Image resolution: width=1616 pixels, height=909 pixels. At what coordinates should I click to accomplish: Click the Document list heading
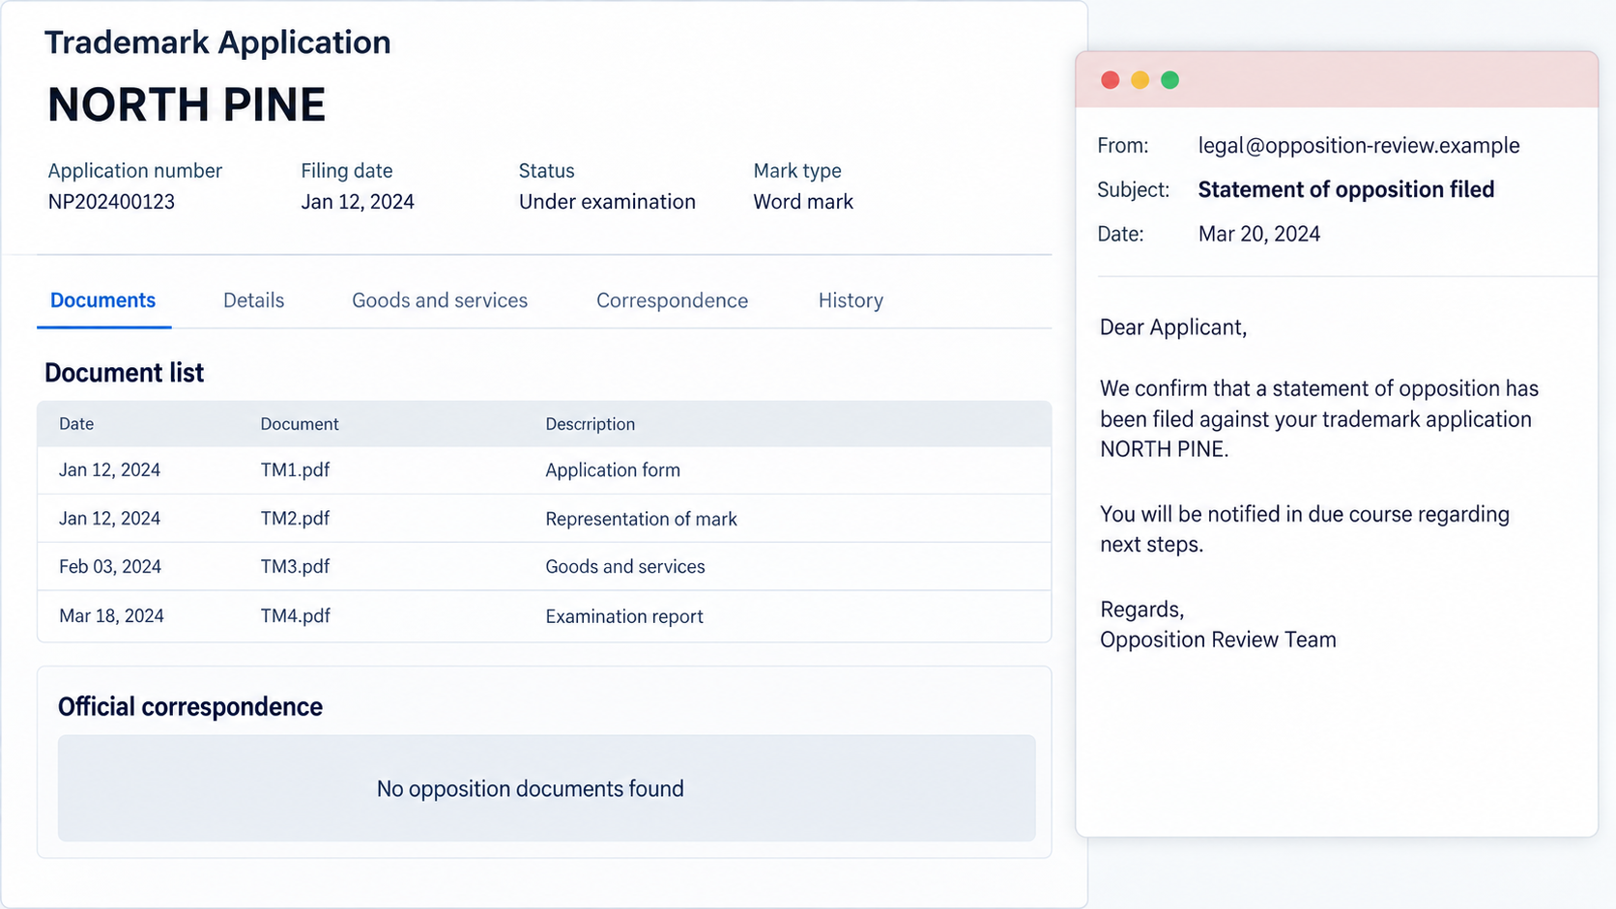(x=124, y=373)
